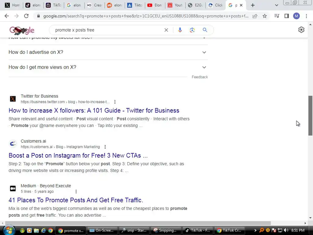313x235 pixels.
Task: Start a voice search with microphone
Action: coord(180,30)
